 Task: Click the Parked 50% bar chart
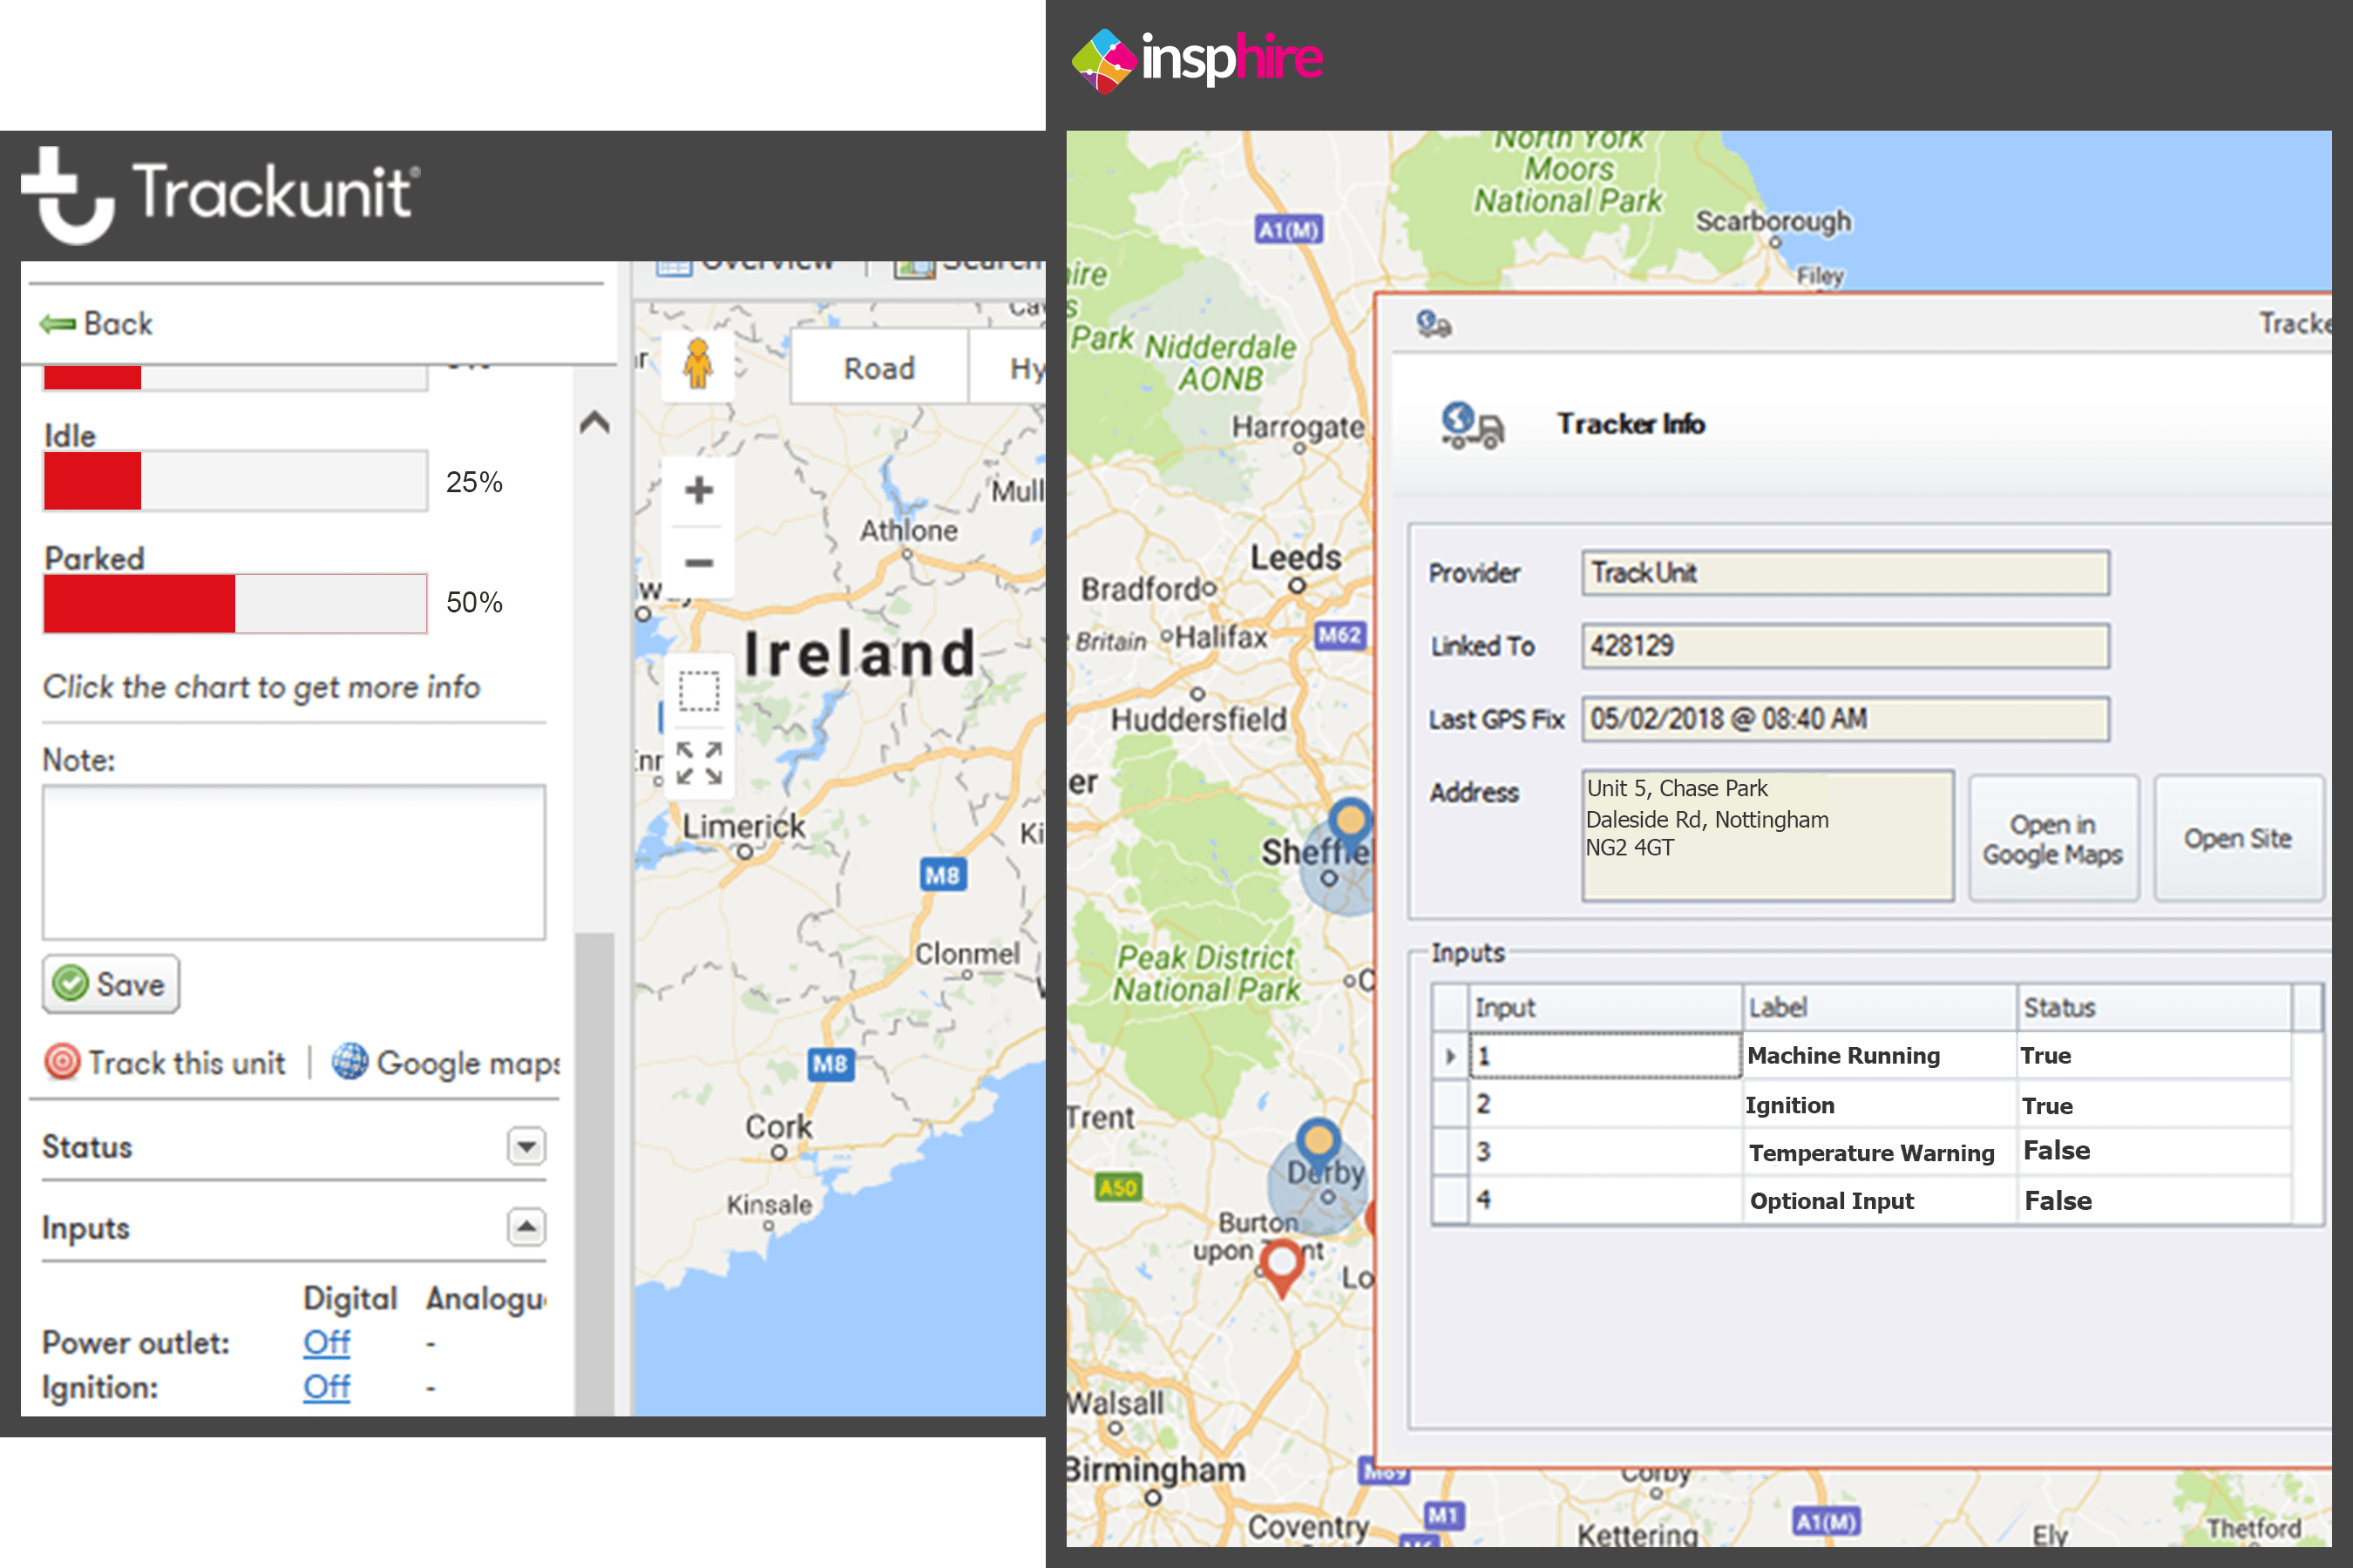(234, 603)
